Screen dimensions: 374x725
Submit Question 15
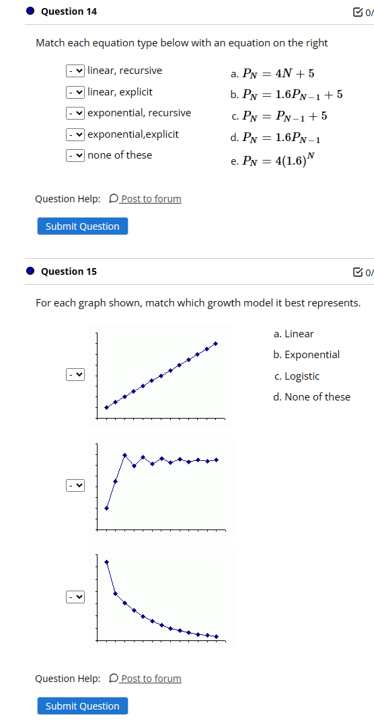(x=82, y=706)
